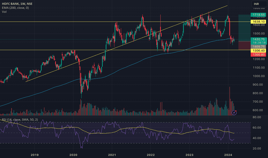Select the Vol indicator legend
Image resolution: width=268 pixels, height=158 pixels.
[4, 11]
